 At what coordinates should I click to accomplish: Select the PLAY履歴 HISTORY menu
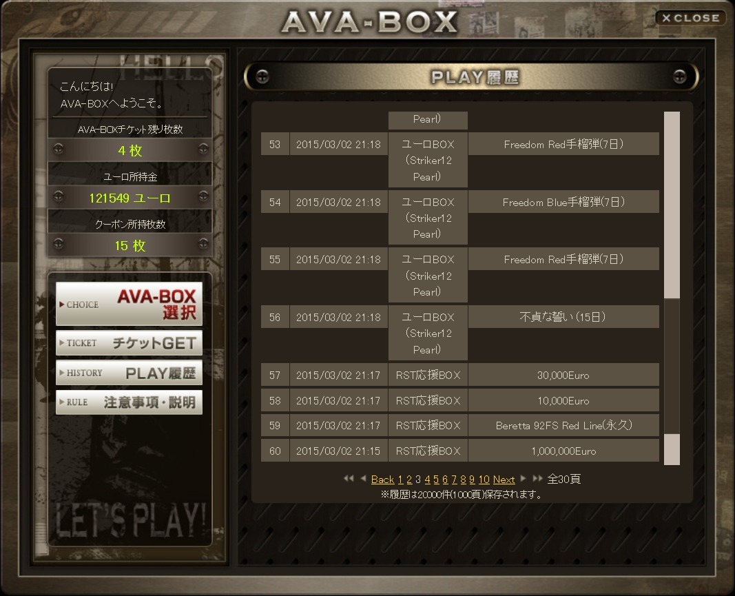point(129,373)
